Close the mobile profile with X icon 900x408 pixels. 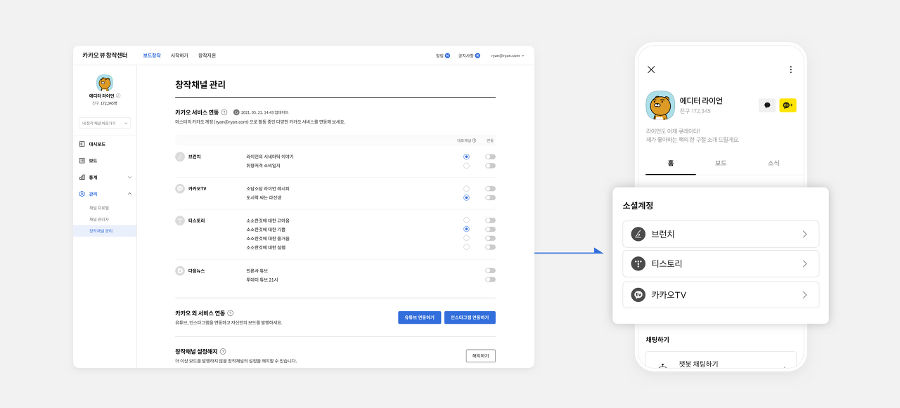[651, 70]
